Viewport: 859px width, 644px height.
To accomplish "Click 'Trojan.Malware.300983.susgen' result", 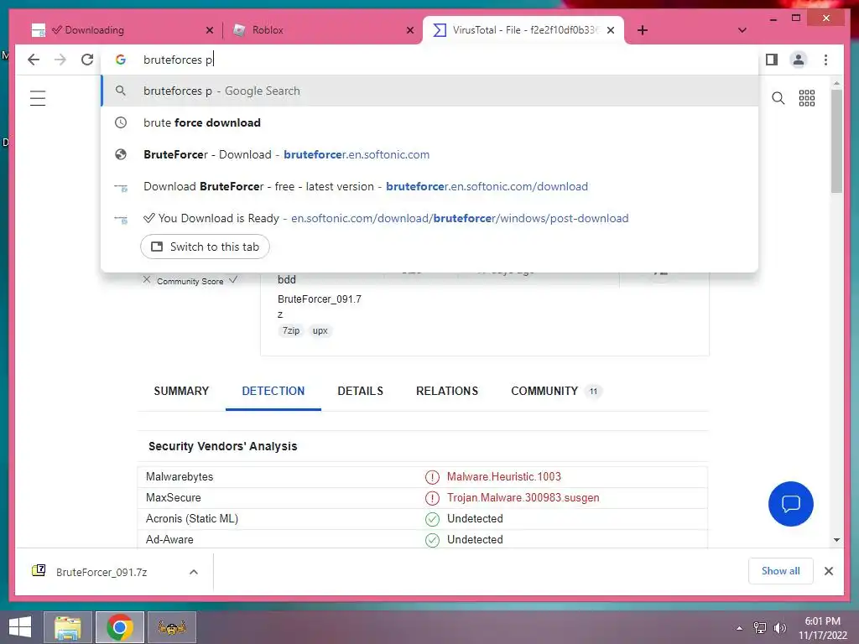I will pos(523,497).
